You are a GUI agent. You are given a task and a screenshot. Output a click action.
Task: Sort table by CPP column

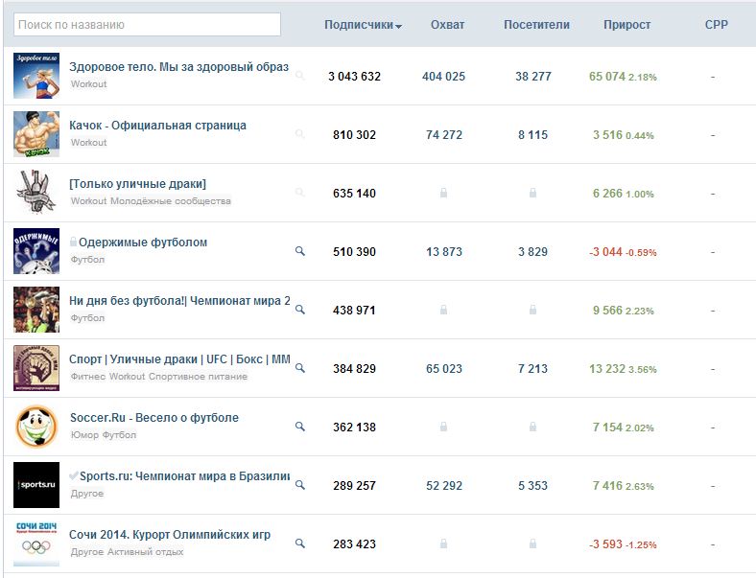pyautogui.click(x=717, y=25)
